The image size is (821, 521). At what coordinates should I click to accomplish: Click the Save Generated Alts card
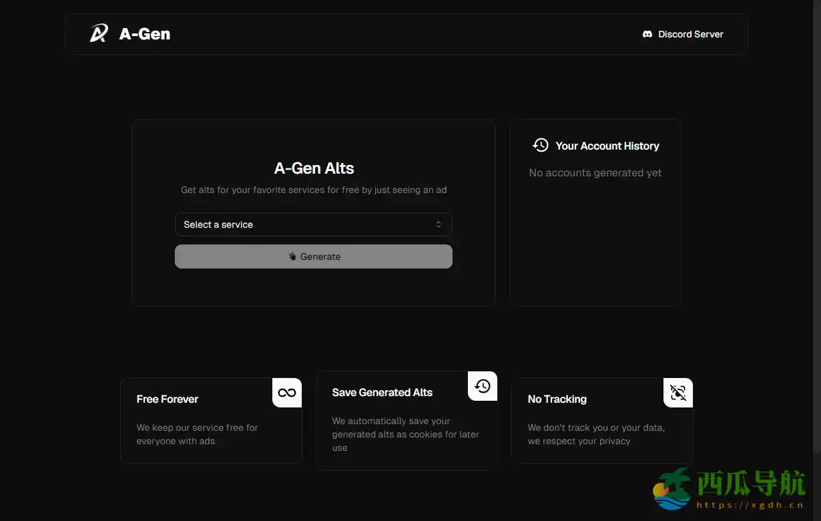(407, 421)
